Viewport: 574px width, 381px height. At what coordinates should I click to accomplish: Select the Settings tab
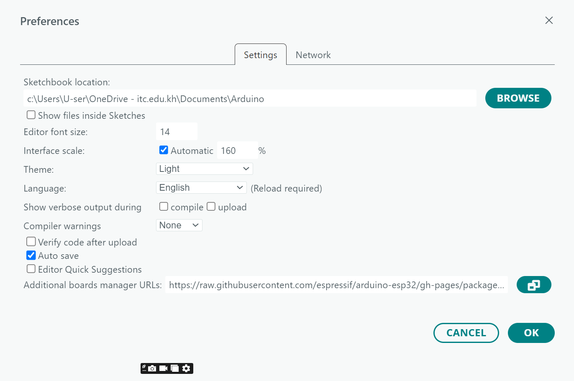point(260,55)
